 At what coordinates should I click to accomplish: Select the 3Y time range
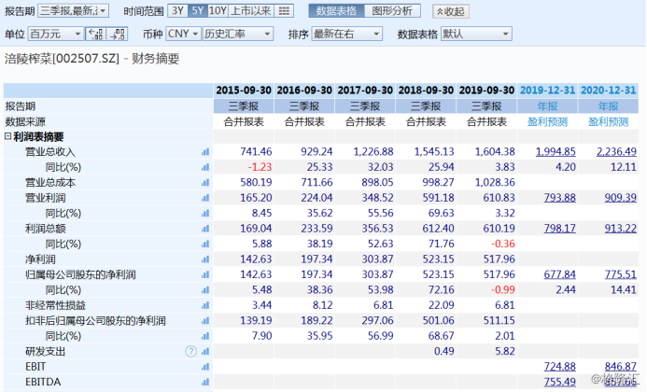point(177,11)
